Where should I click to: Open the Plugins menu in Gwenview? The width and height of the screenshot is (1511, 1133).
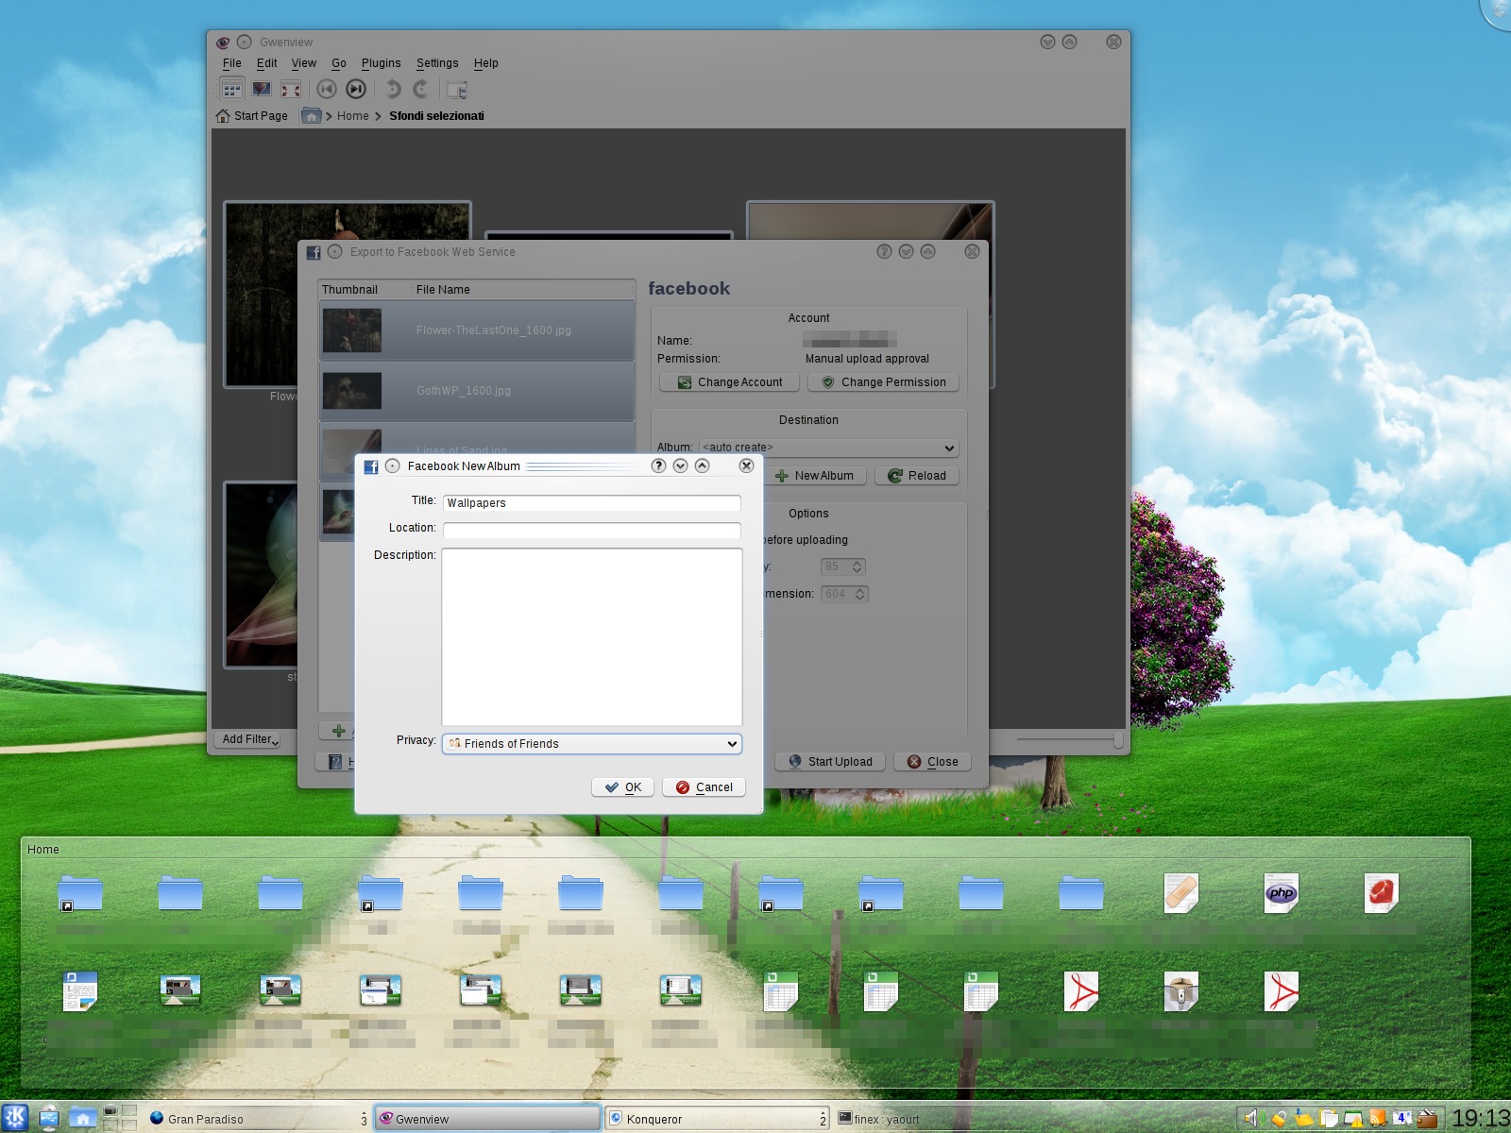382,63
